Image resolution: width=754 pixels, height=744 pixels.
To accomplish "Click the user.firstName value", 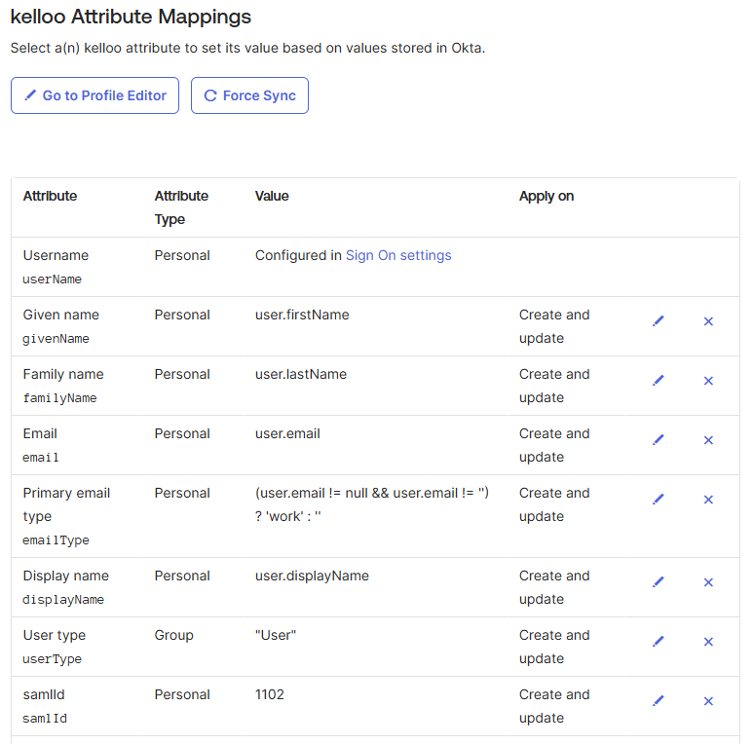I will [x=302, y=315].
